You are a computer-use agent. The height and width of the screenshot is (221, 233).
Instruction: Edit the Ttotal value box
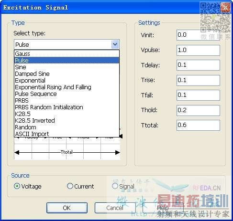pos(198,125)
